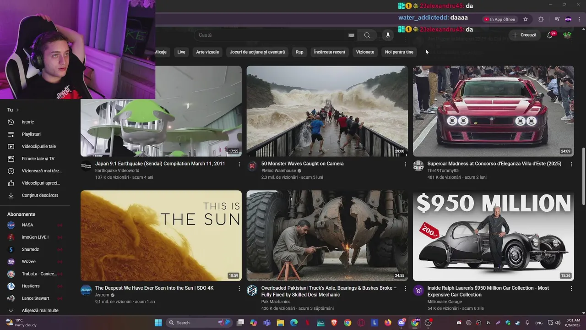Open Opera browser from the taskbar
The image size is (586, 330).
pos(361,323)
